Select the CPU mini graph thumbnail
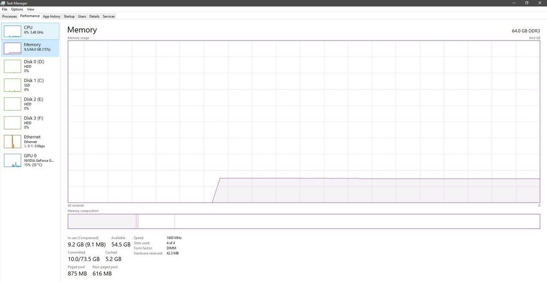 (12, 31)
